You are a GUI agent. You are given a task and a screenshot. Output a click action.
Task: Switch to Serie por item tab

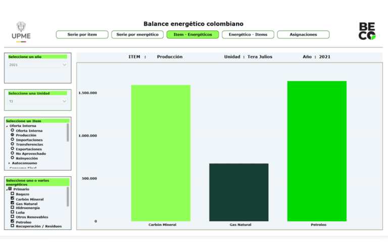[82, 35]
